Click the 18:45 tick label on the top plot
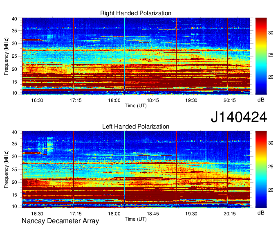278x226 pixels. coord(153,100)
